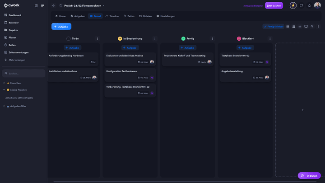325x183 pixels.
Task: Open Projekte in sidebar
Action: (11, 30)
